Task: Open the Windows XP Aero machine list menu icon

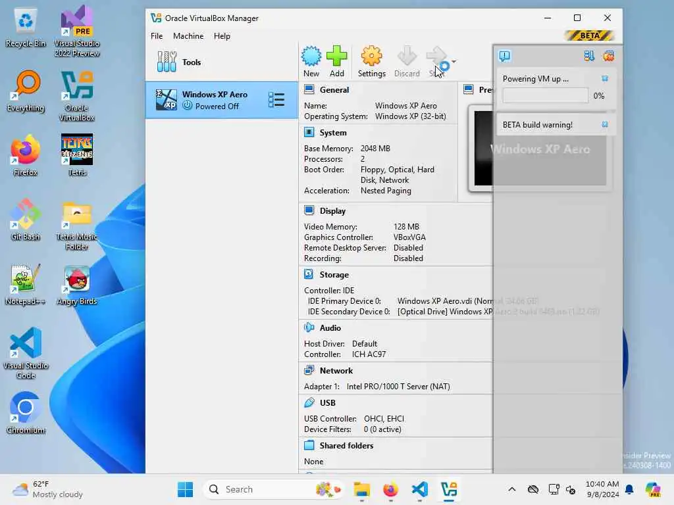Action: coord(276,100)
